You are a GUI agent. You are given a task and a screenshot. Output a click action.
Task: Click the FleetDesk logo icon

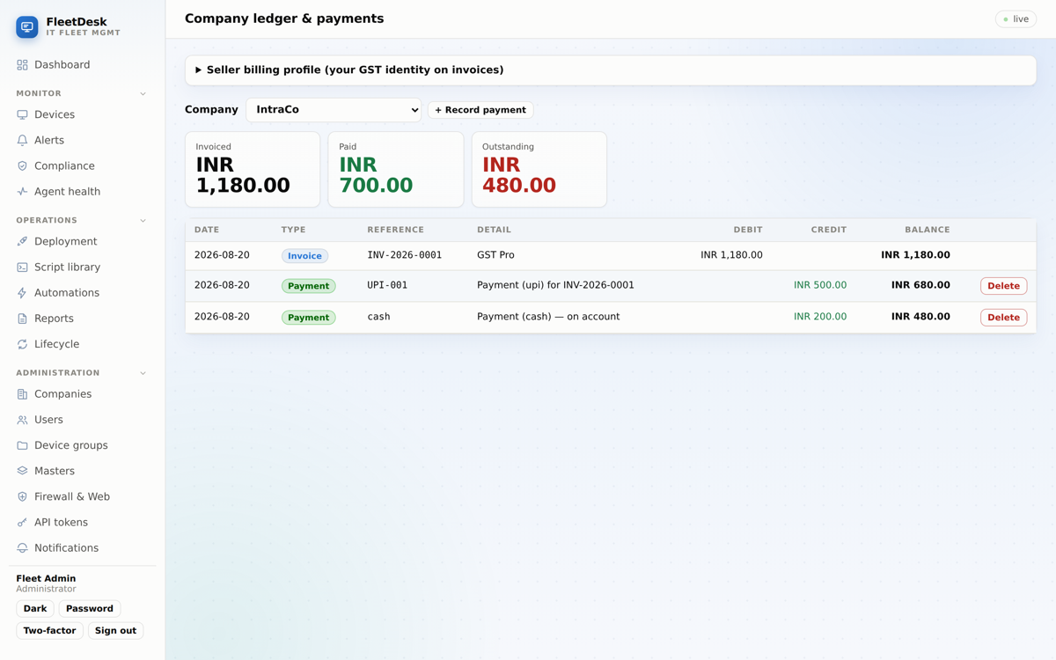[27, 27]
